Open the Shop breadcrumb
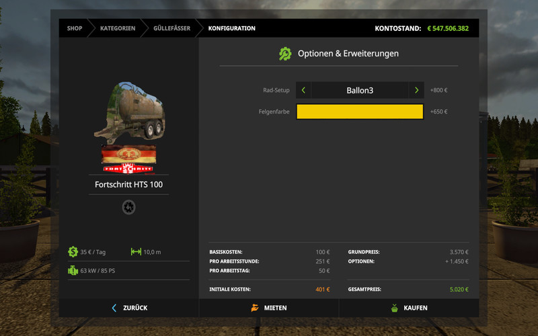The image size is (538, 336). (75, 28)
